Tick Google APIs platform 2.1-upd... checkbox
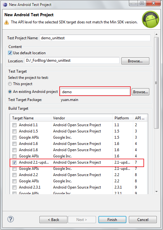Image resolution: width=163 pixels, height=230 pixels. [14, 169]
